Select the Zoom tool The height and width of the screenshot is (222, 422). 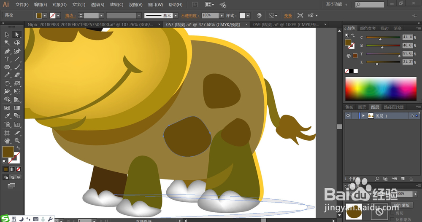[x=17, y=141]
